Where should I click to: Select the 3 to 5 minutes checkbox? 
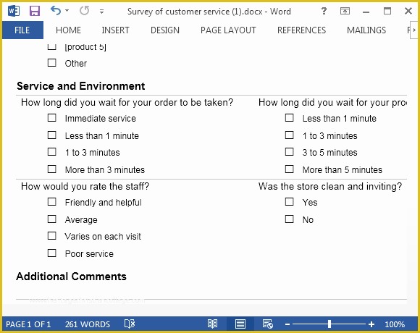pyautogui.click(x=289, y=152)
